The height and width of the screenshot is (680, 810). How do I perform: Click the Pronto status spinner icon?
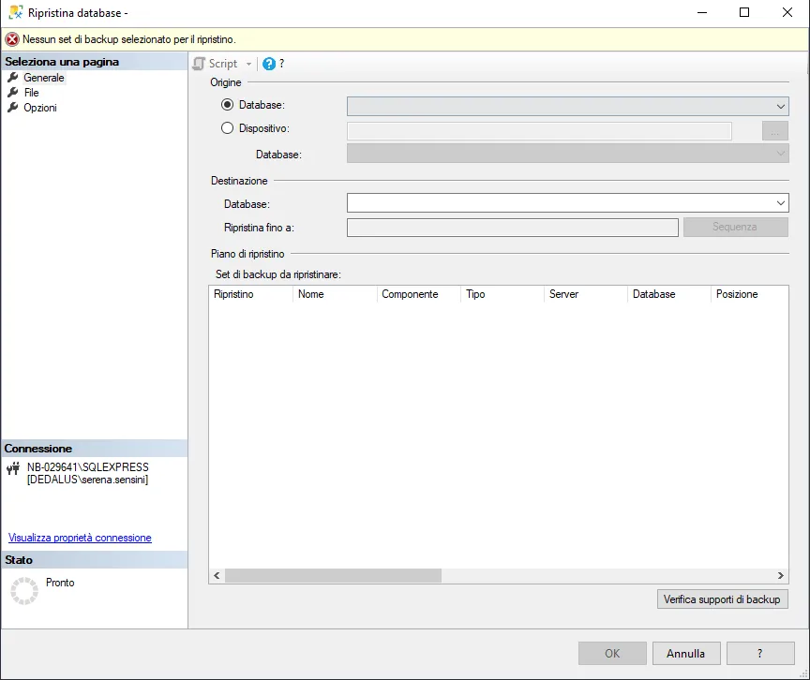24,590
